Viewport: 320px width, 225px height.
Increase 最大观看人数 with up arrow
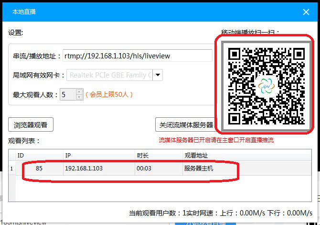(79, 91)
